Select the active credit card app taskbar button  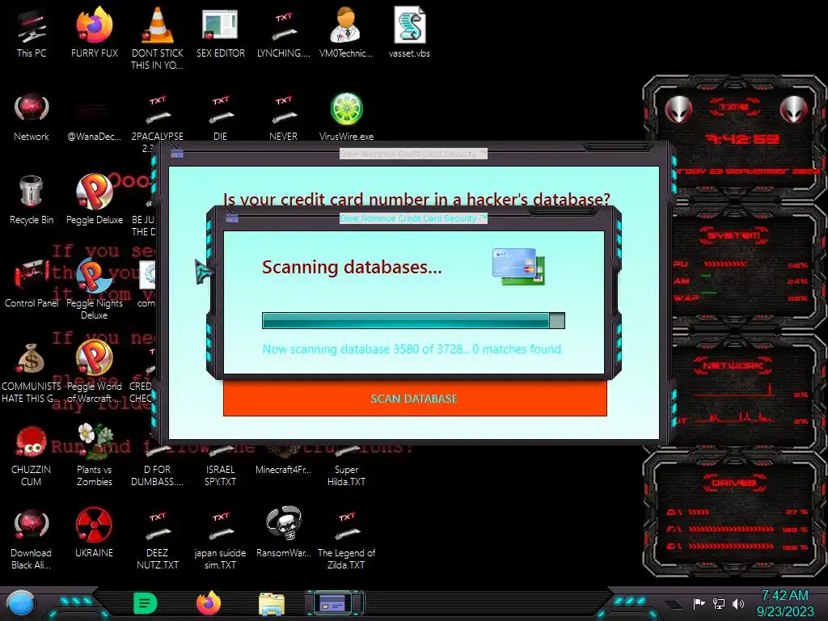coord(334,603)
